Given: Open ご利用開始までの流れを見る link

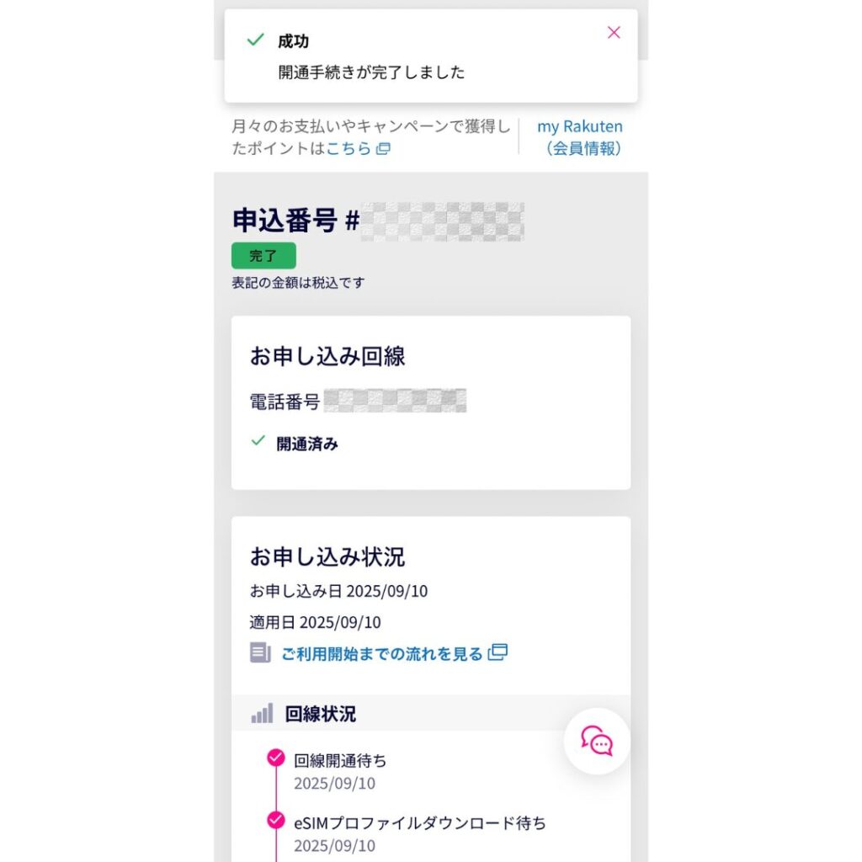Looking at the screenshot, I should click(382, 653).
